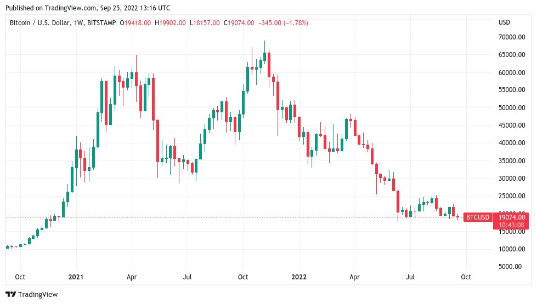The image size is (537, 304).
Task: Click the high value H19902.00
Action: click(170, 23)
